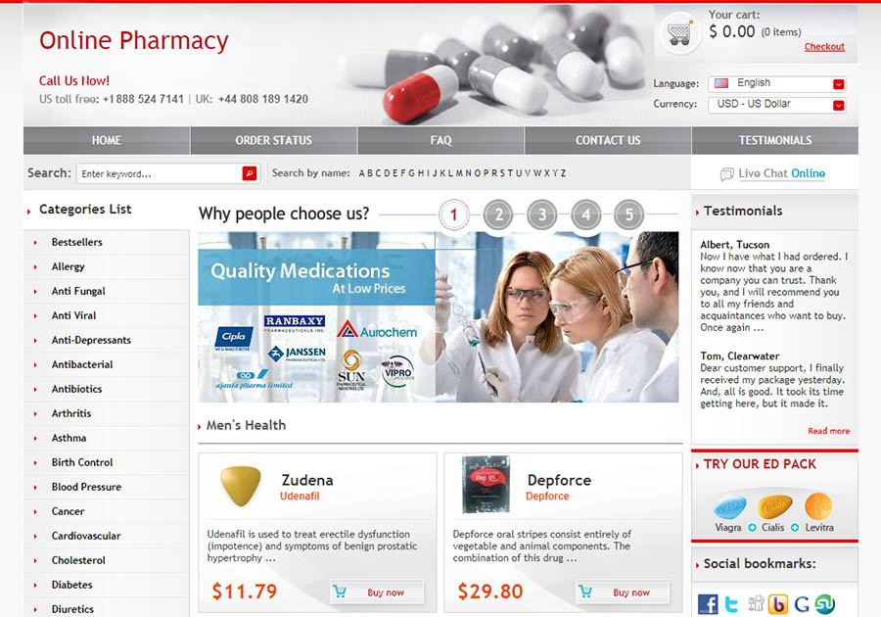Switch to slide 4 of the banner
Screen dimensions: 881x617
pos(585,214)
